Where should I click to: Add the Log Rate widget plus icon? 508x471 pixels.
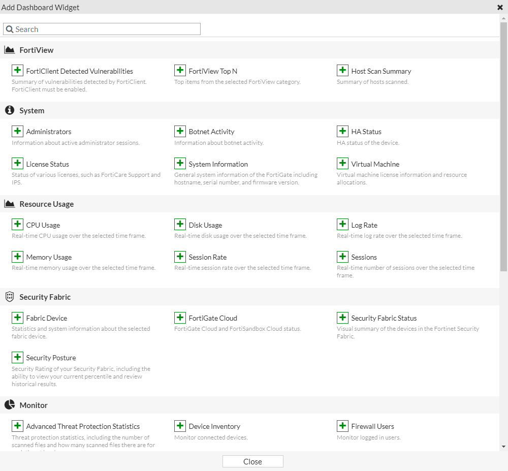[x=343, y=225]
